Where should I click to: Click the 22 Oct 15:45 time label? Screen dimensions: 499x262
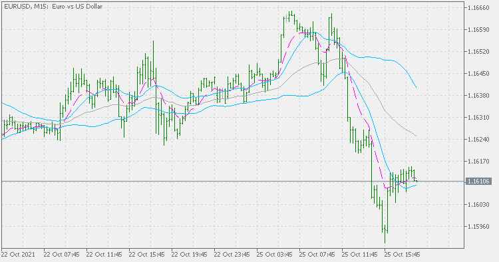pyautogui.click(x=147, y=255)
